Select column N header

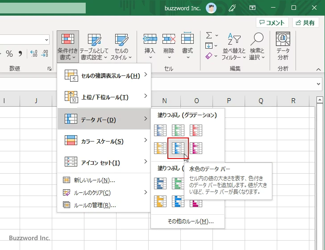[x=165, y=101]
